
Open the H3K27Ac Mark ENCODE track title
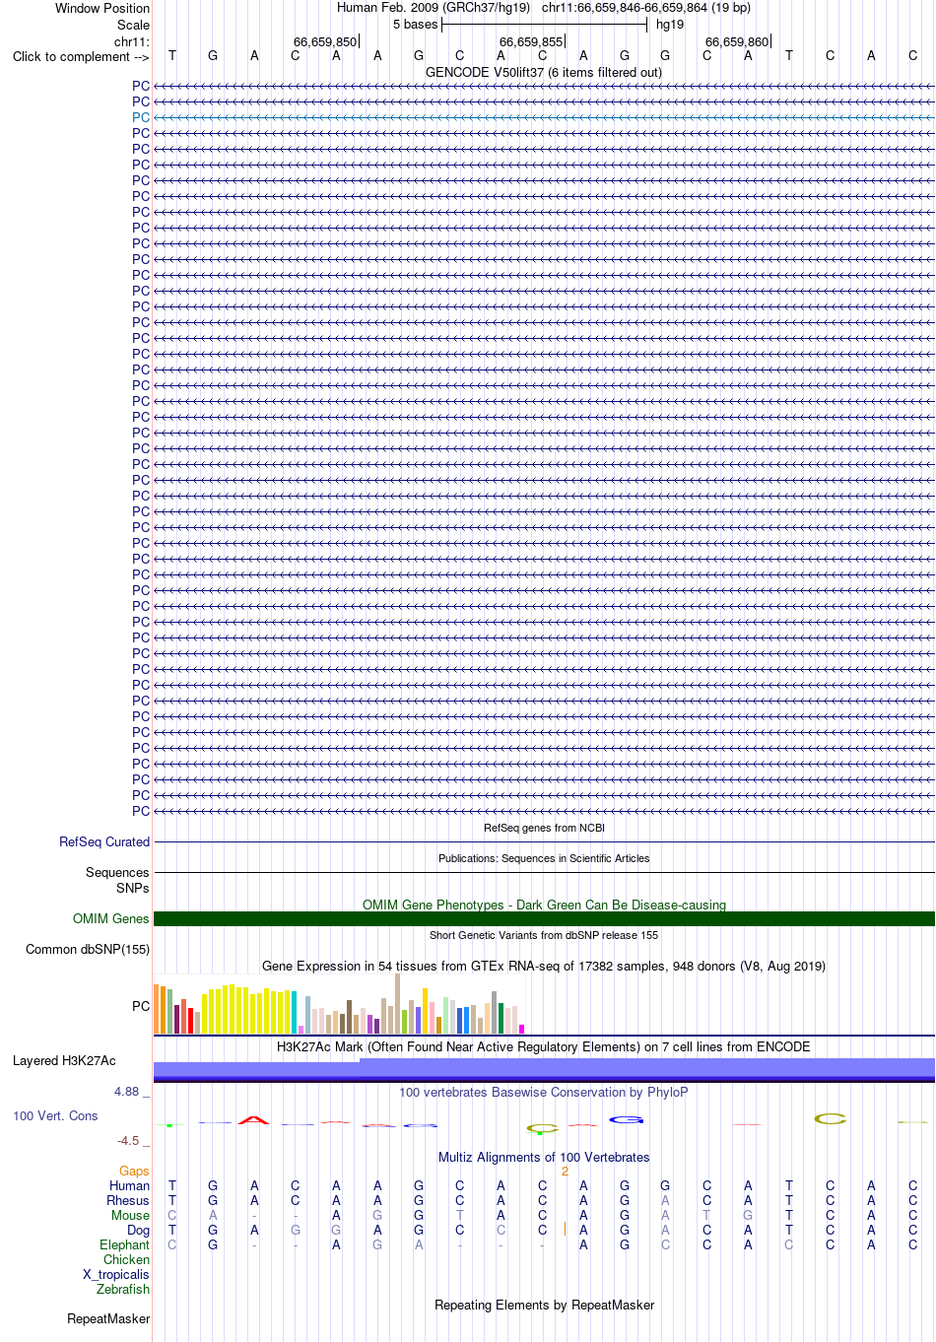[544, 1046]
